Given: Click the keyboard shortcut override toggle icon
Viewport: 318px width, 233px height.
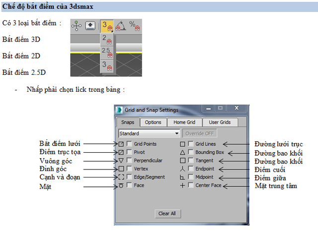Looking at the screenshot, I should 90,26.
